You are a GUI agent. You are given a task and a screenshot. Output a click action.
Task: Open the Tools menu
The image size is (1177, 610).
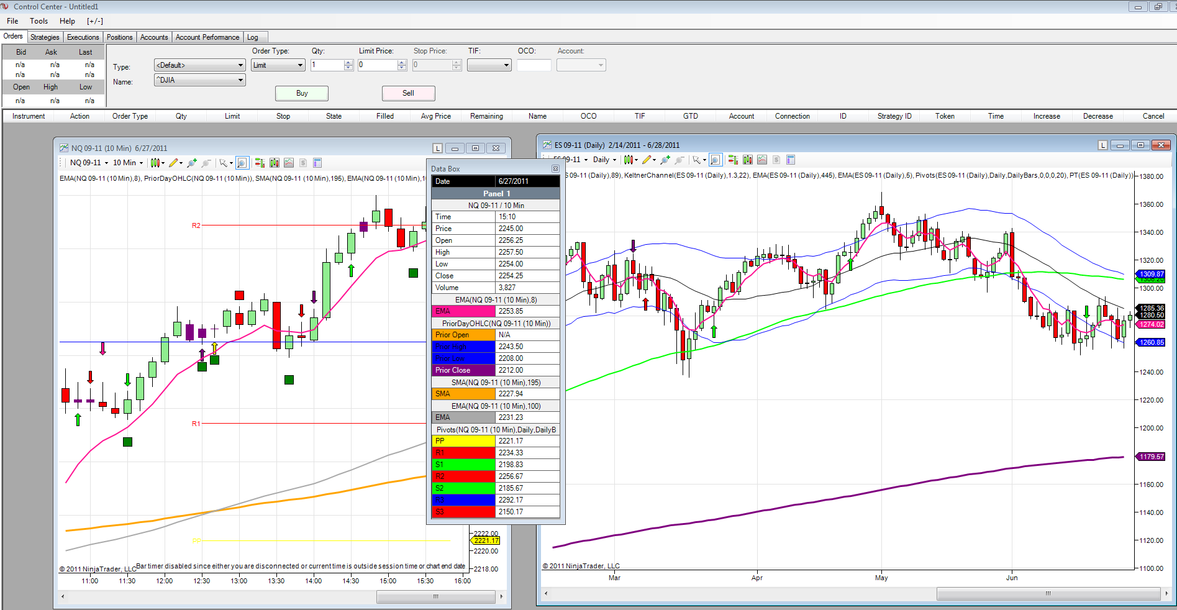[x=39, y=21]
